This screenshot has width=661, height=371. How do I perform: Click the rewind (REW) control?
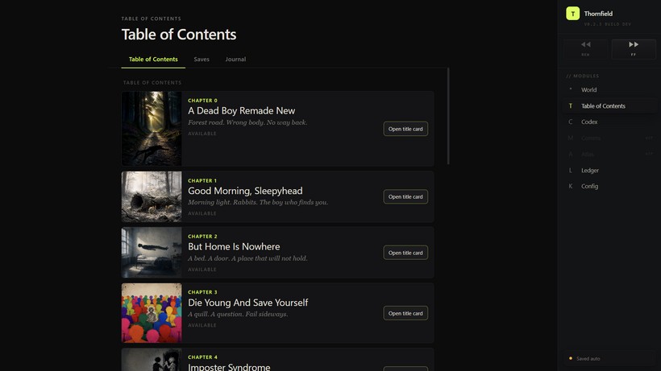585,49
